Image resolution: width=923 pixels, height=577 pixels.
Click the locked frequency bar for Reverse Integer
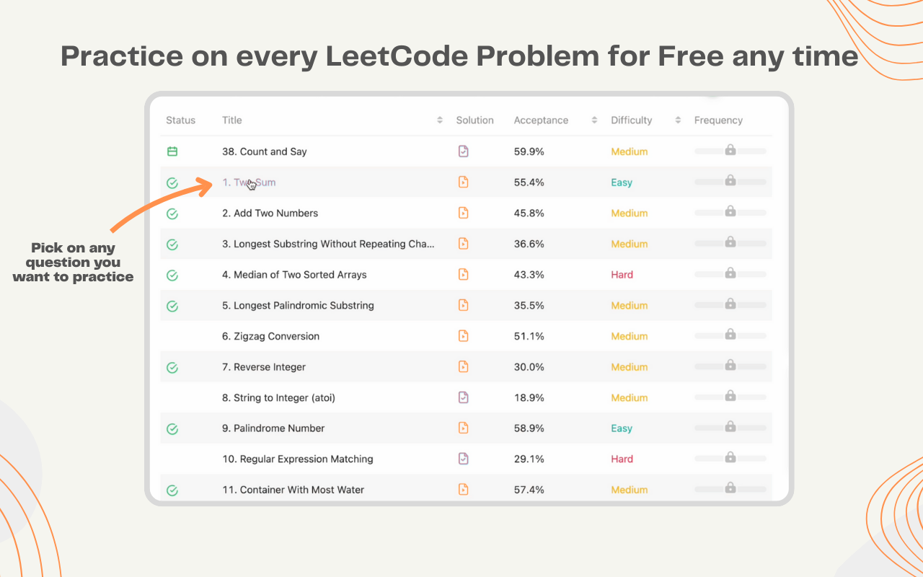730,366
